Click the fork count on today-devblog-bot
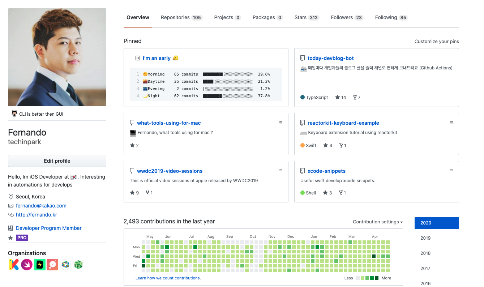The width and height of the screenshot is (484, 287). click(357, 97)
